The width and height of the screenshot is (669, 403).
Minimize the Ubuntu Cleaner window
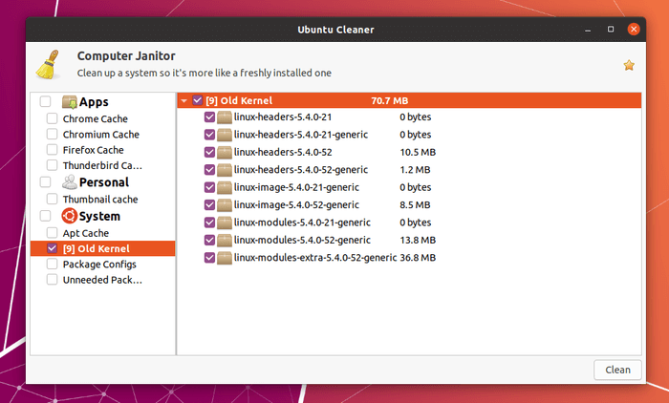(588, 30)
